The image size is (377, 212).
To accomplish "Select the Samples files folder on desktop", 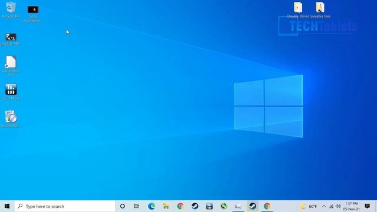I will point(320,10).
